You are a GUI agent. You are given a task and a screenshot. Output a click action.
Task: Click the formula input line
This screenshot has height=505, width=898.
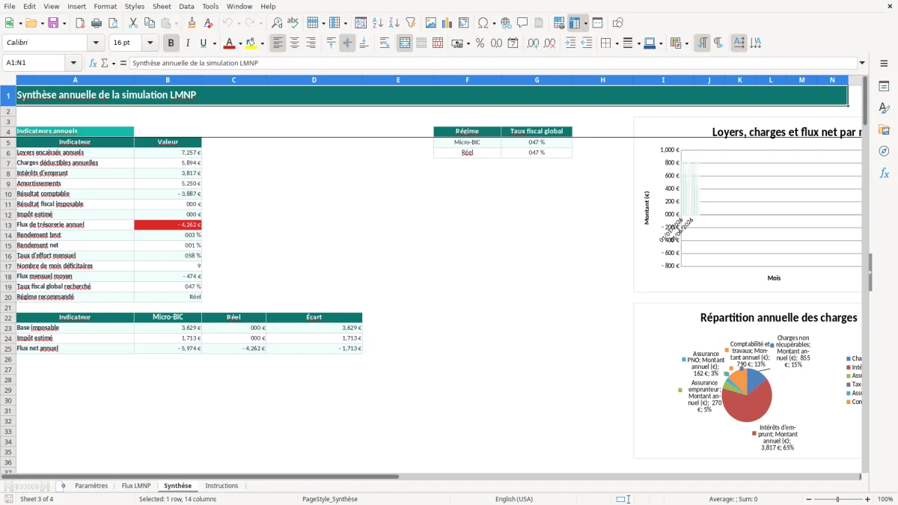pyautogui.click(x=493, y=63)
